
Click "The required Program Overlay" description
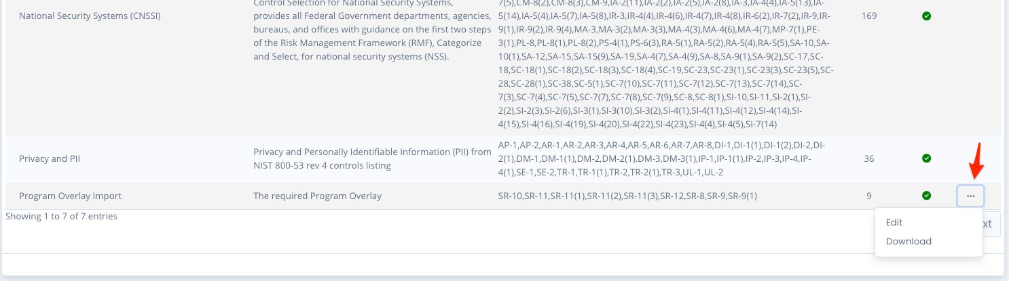click(x=317, y=196)
